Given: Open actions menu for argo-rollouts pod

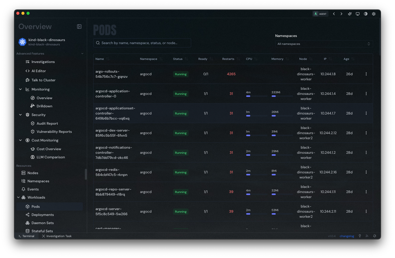Looking at the screenshot, I should coord(366,74).
